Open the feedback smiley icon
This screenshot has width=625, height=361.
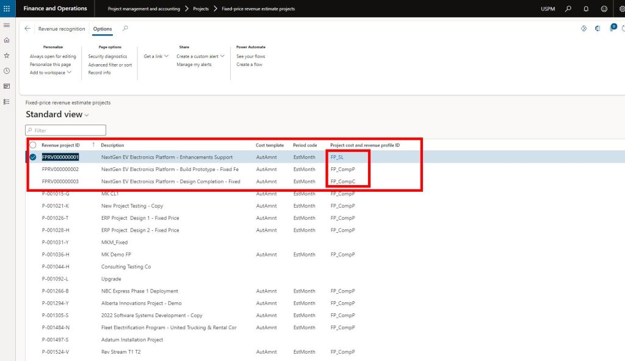(x=604, y=9)
